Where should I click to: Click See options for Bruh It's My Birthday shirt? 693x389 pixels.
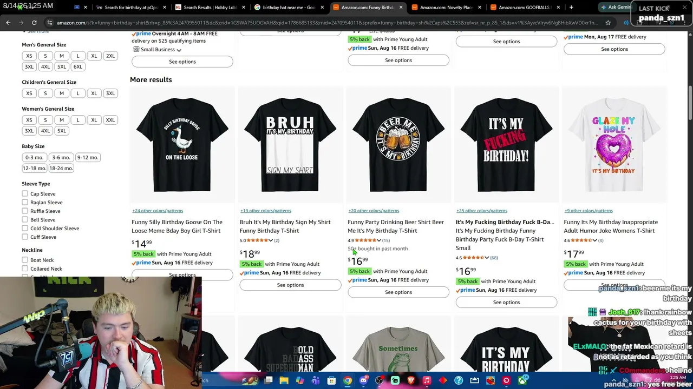pos(290,285)
